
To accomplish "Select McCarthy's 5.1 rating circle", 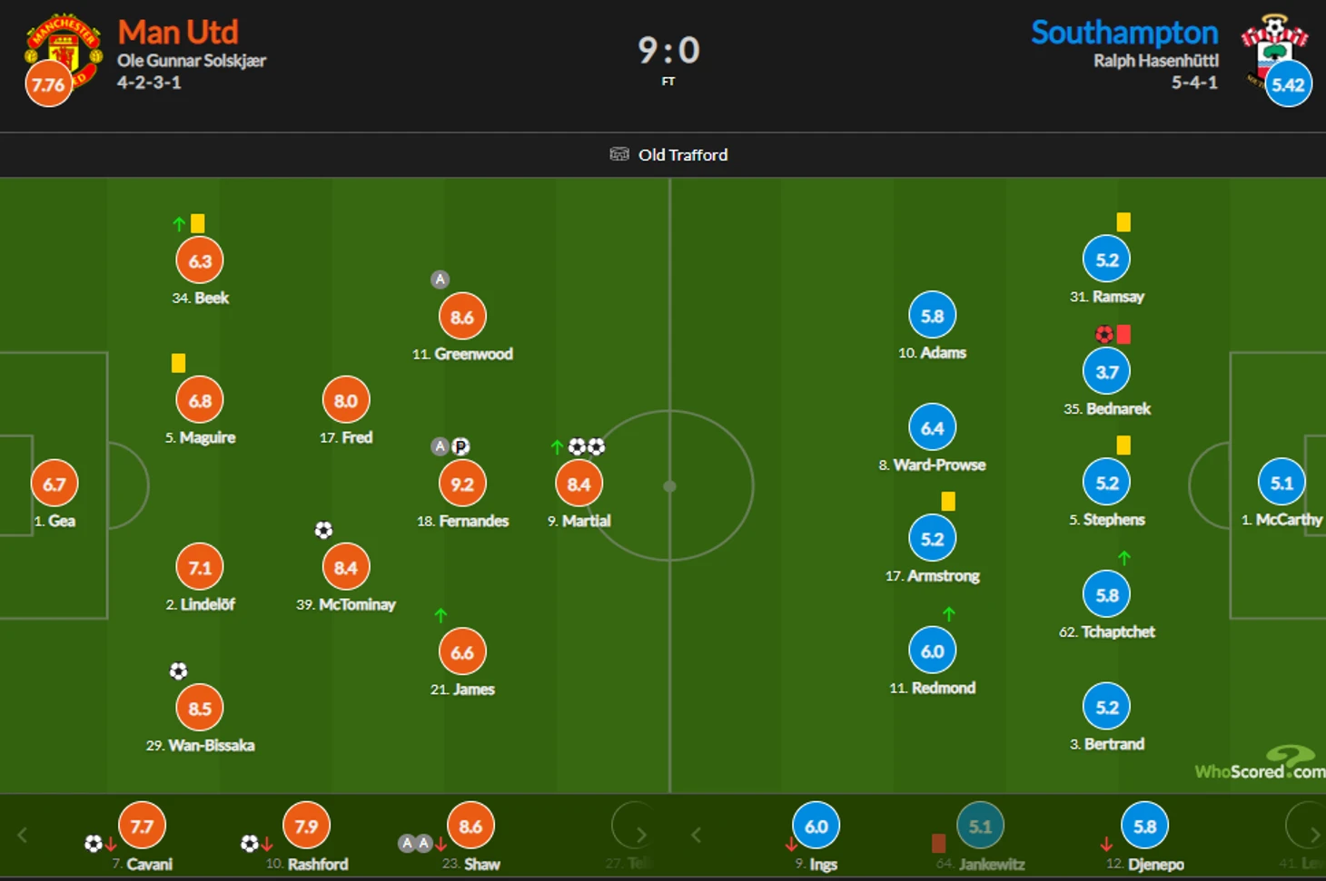I will coord(1281,484).
